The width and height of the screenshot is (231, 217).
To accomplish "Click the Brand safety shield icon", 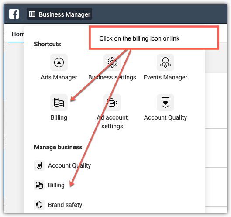I will click(39, 205).
